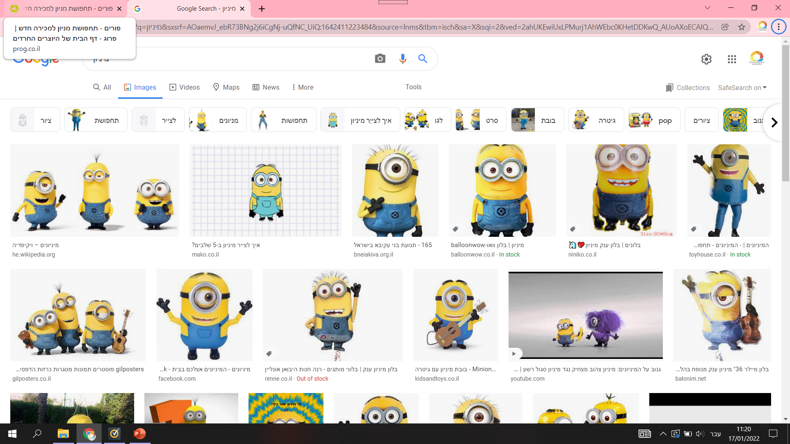Open the he.wikipedia.org minions thumbnail
This screenshot has height=444, width=790.
pos(95,190)
